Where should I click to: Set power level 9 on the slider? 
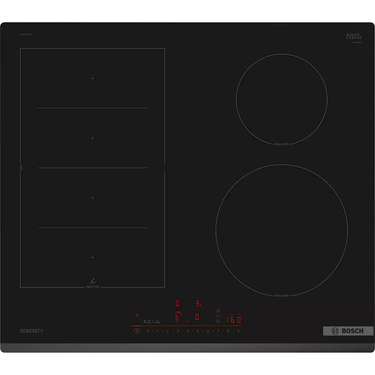[238, 331]
